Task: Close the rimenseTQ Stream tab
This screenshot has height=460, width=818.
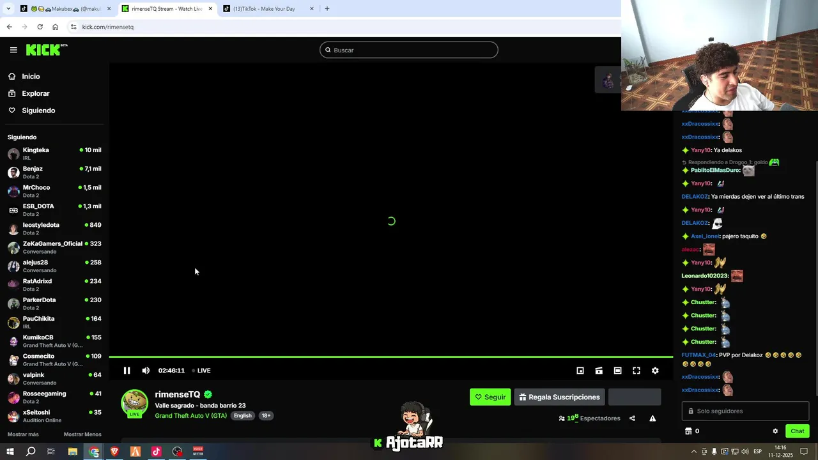Action: pyautogui.click(x=210, y=9)
